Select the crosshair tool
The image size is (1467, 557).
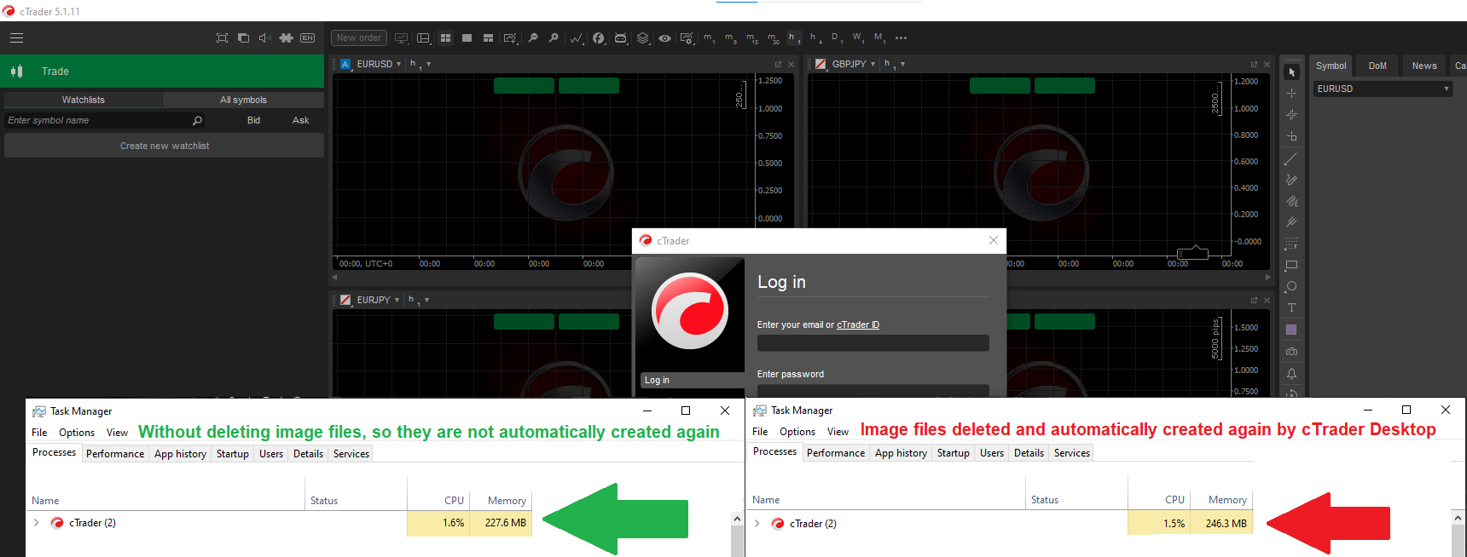tap(1291, 94)
